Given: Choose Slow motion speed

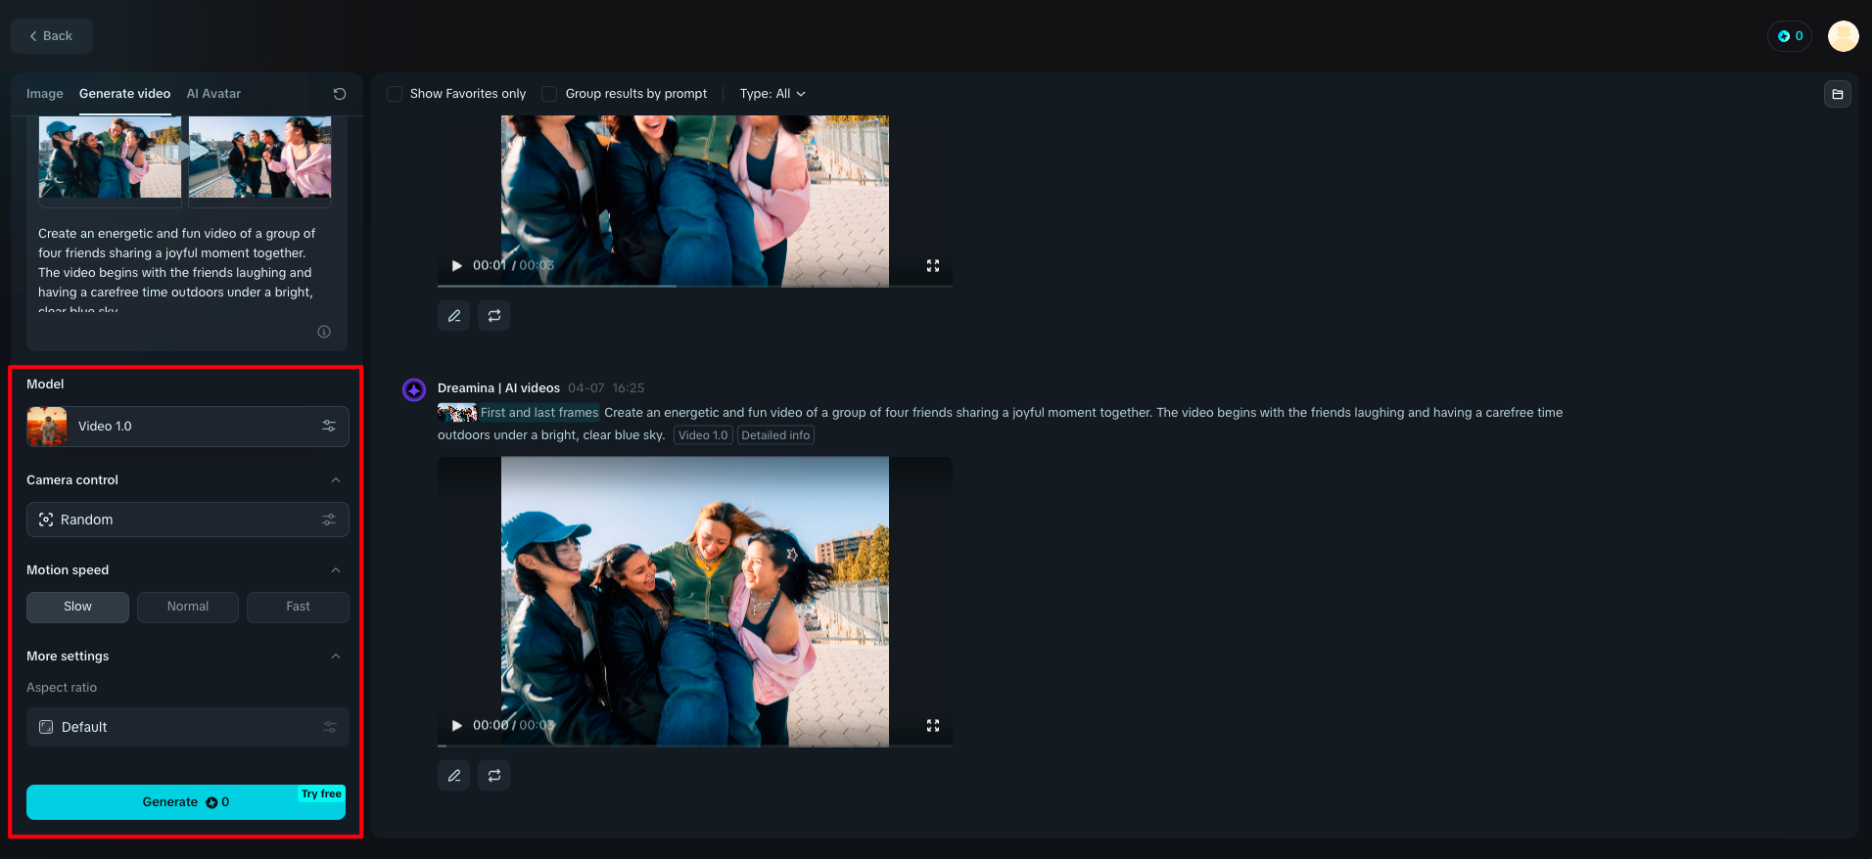Looking at the screenshot, I should (77, 607).
